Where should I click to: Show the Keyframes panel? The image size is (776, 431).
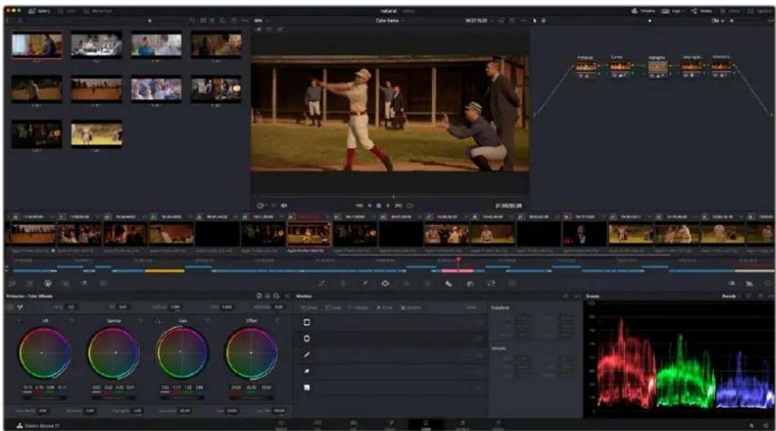[732, 284]
